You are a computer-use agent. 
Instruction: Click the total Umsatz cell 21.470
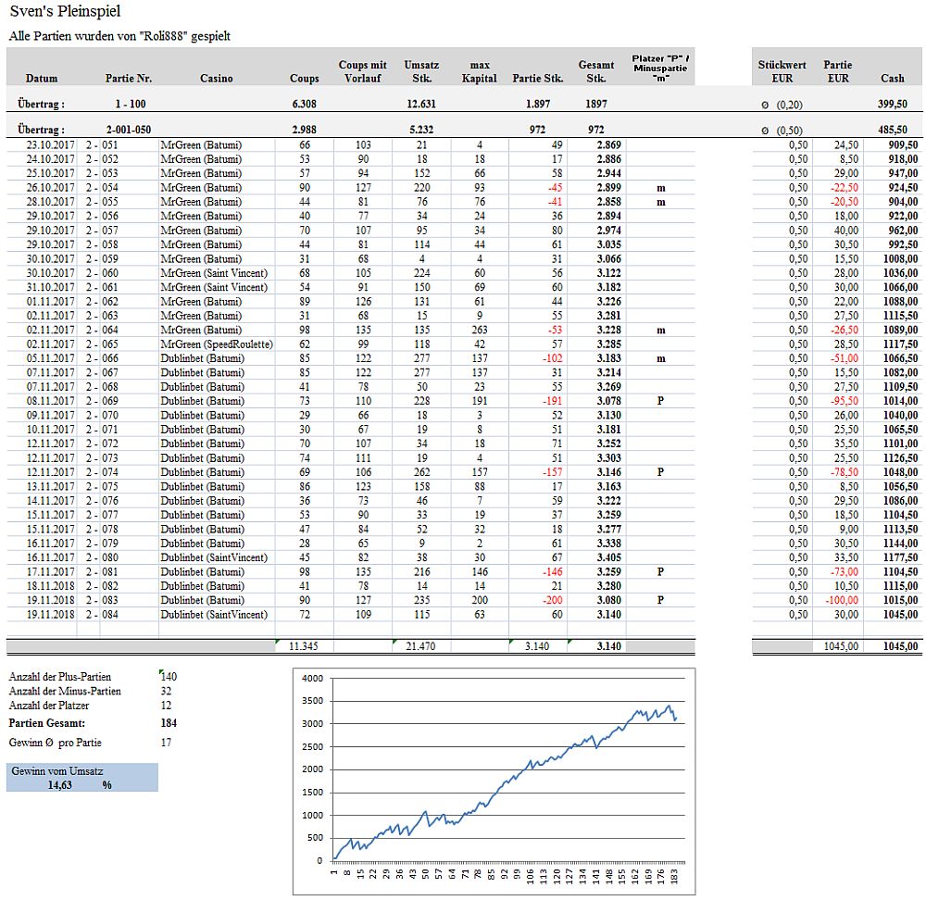(x=420, y=645)
